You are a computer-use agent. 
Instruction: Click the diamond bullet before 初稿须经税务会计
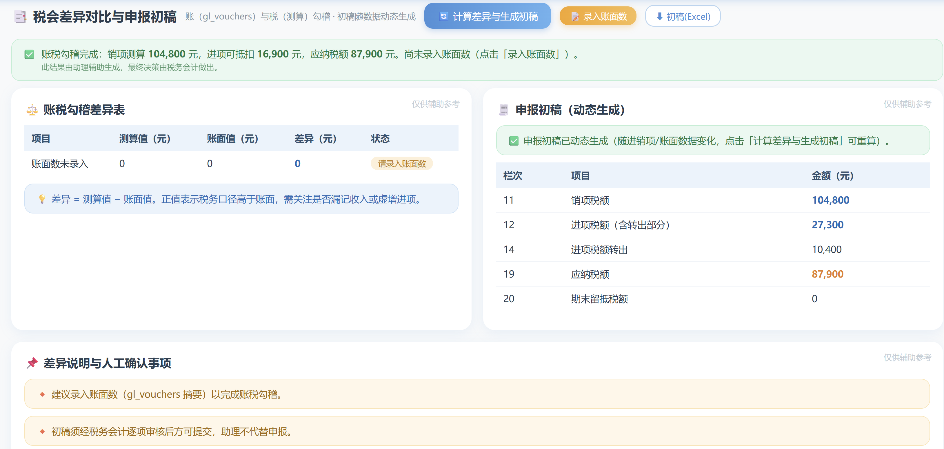pyautogui.click(x=42, y=431)
